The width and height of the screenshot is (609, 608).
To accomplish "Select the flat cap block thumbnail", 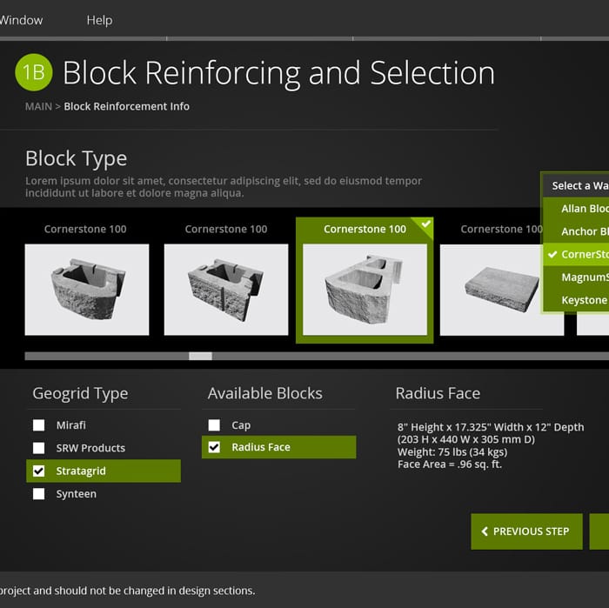I will click(502, 290).
